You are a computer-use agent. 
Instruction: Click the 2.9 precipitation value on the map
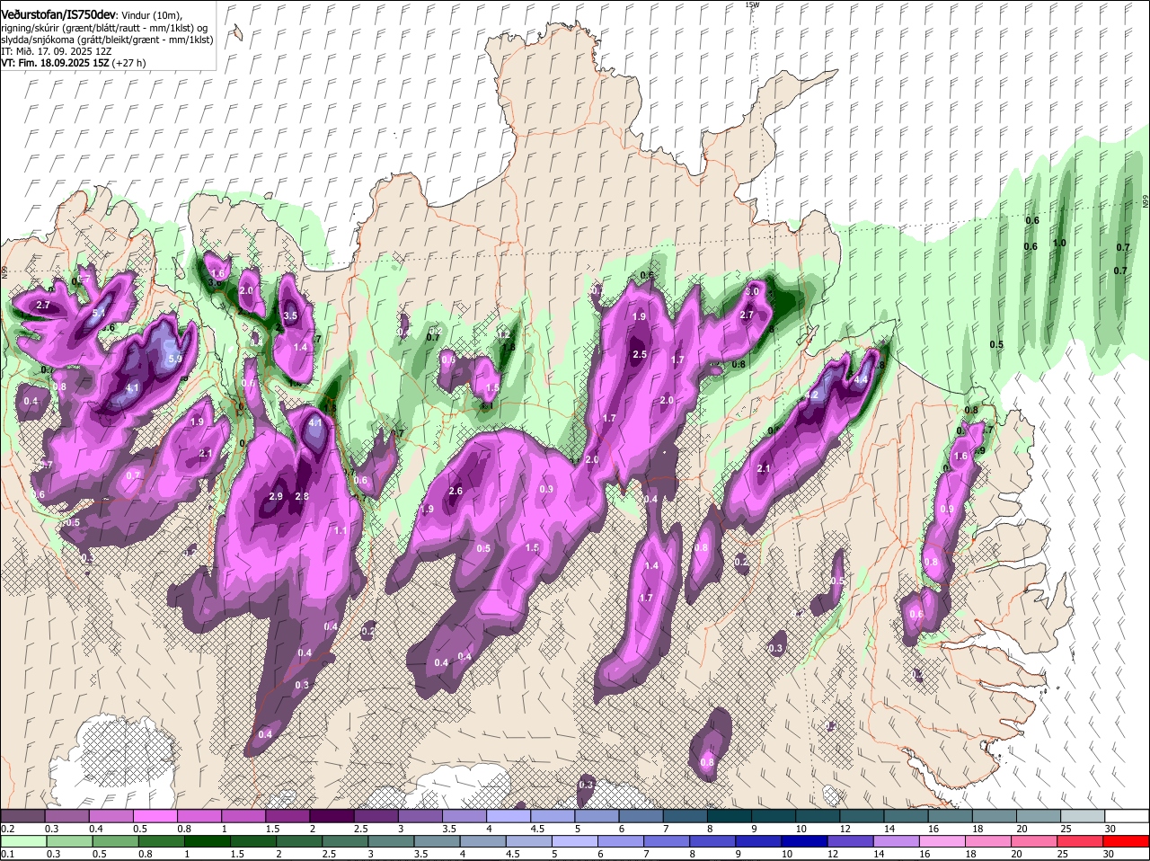tap(276, 496)
